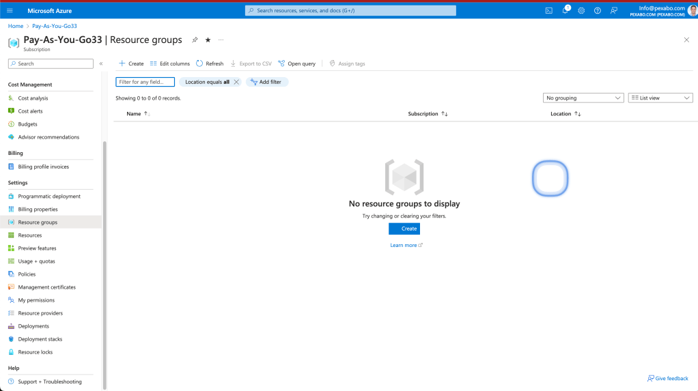Image resolution: width=698 pixels, height=391 pixels.
Task: Pin the Resource groups blade
Action: click(195, 40)
